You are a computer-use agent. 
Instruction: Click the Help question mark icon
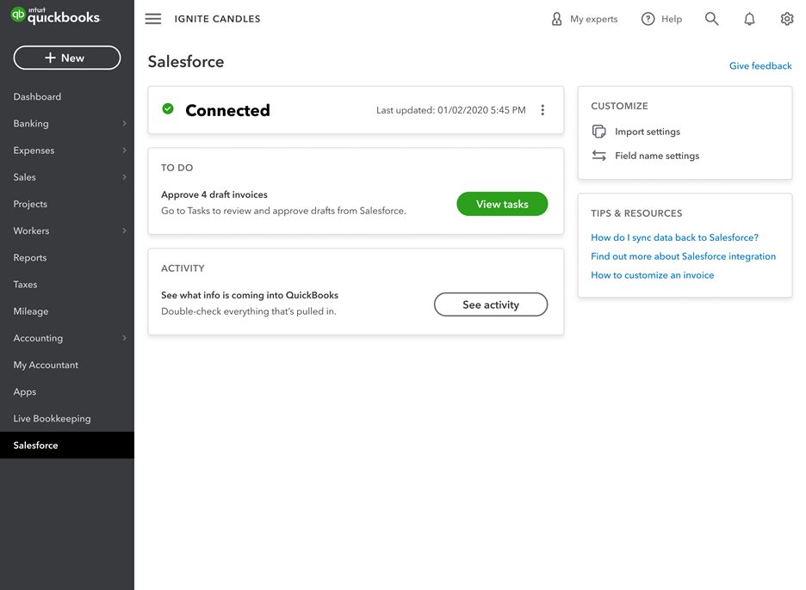click(x=648, y=19)
